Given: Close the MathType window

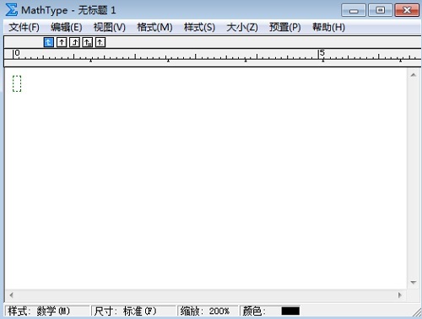Looking at the screenshot, I should tap(407, 10).
